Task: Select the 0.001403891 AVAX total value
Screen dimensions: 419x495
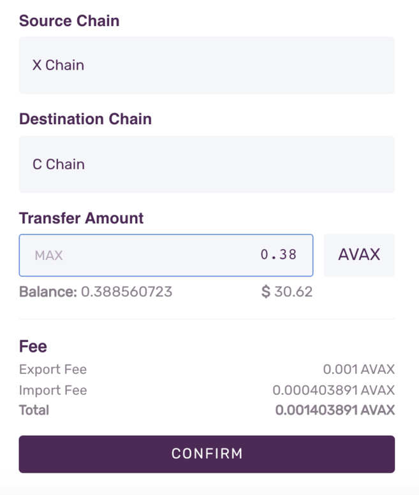Action: 335,410
